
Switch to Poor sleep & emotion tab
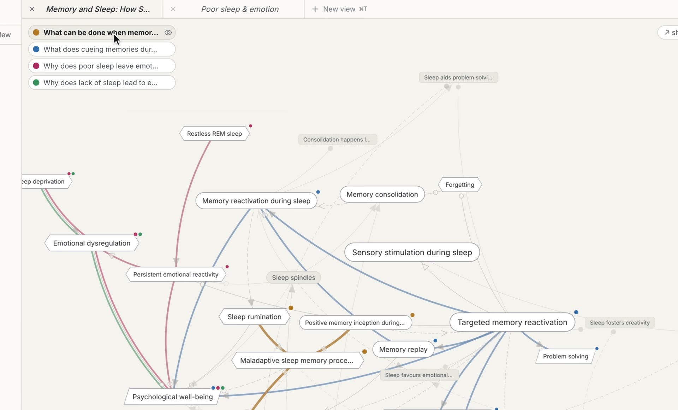pyautogui.click(x=240, y=9)
